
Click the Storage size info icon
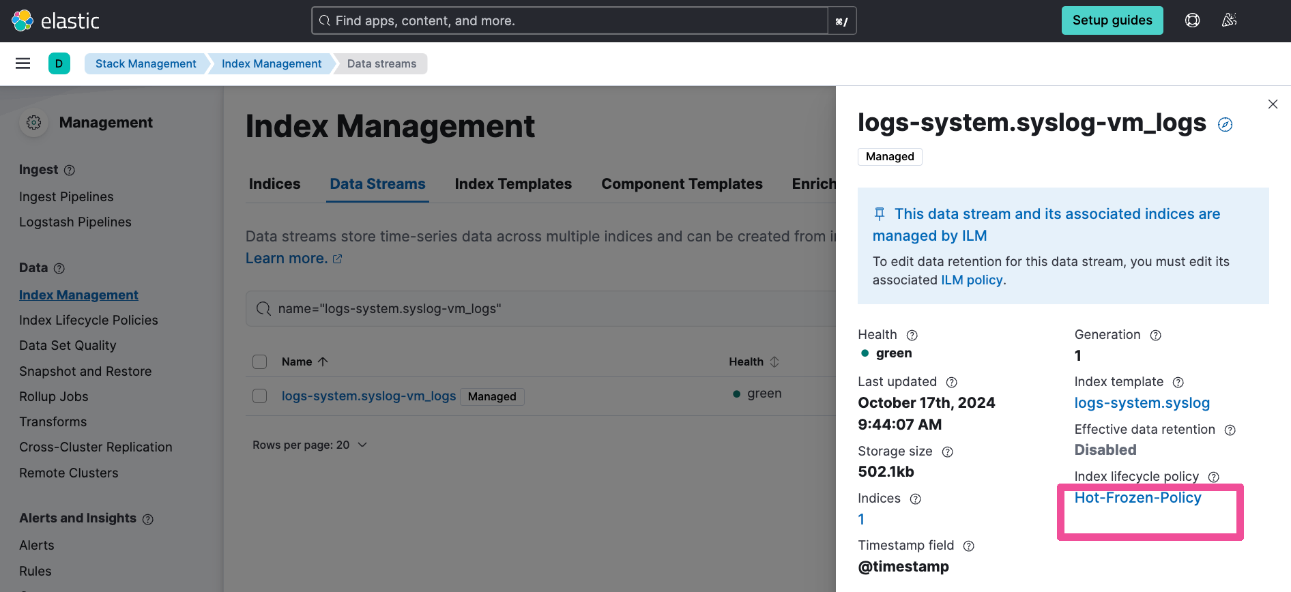948,452
